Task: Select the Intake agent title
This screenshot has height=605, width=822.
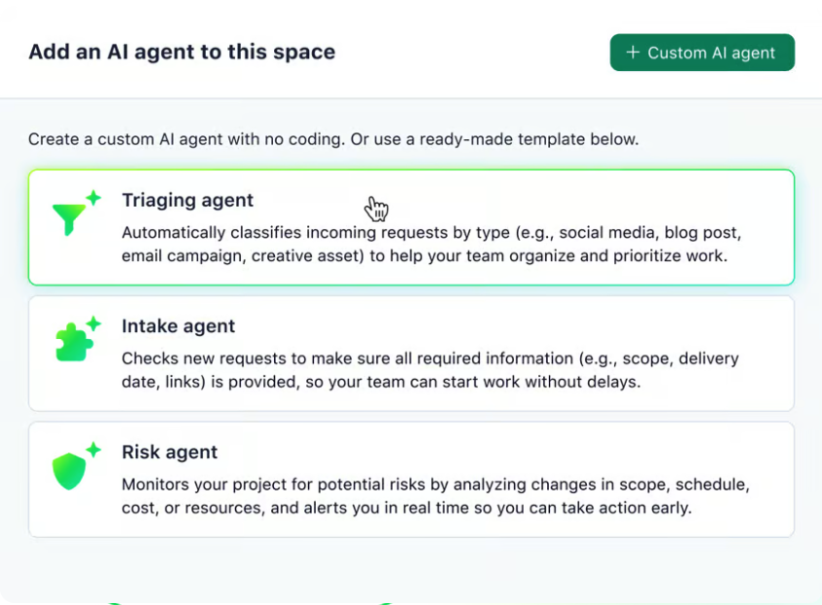Action: 178,326
